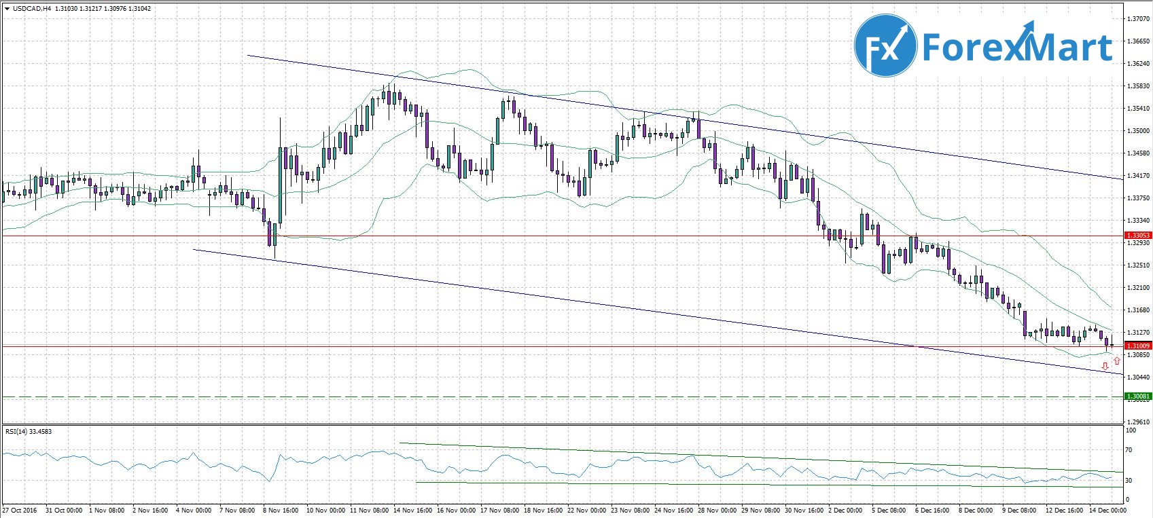
Task: Click the 1.32100 price axis label
Action: (1138, 287)
